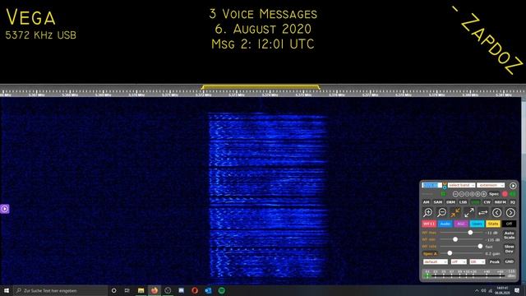Click the Windows taskbar search box

coord(60,290)
